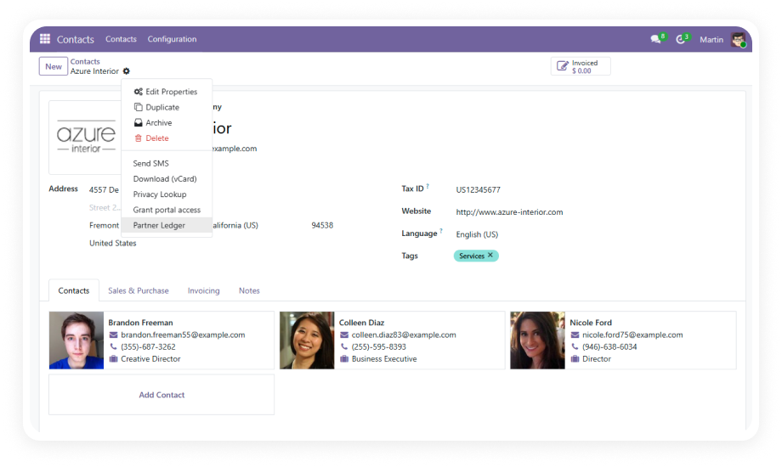Select Privacy Lookup menu entry

(167, 194)
